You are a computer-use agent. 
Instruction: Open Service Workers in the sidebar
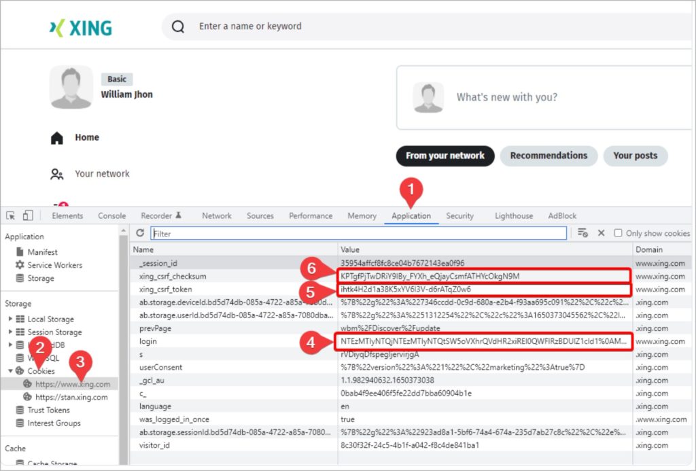pos(55,265)
